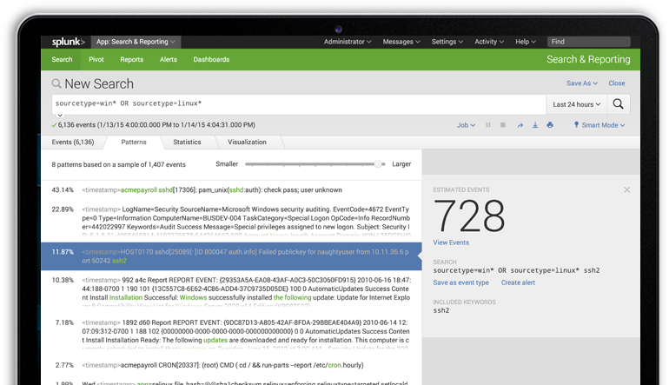This screenshot has height=385, width=669.
Task: Pause the running search job
Action: (x=488, y=125)
